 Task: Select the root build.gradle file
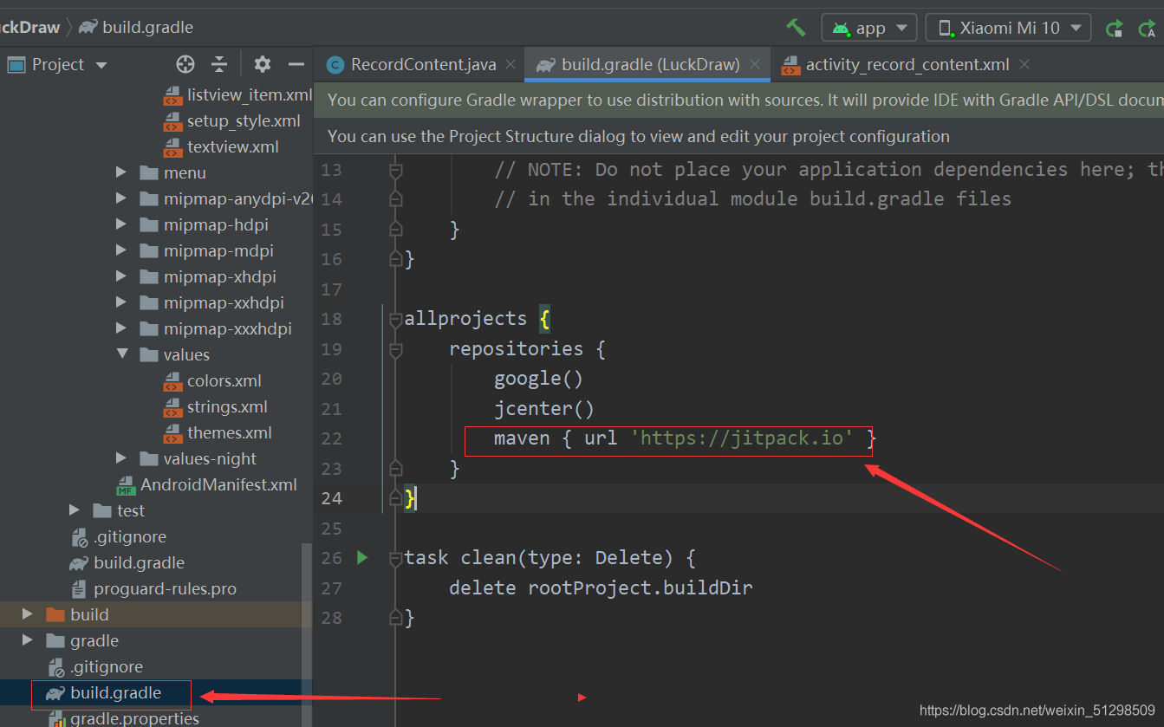tap(115, 693)
